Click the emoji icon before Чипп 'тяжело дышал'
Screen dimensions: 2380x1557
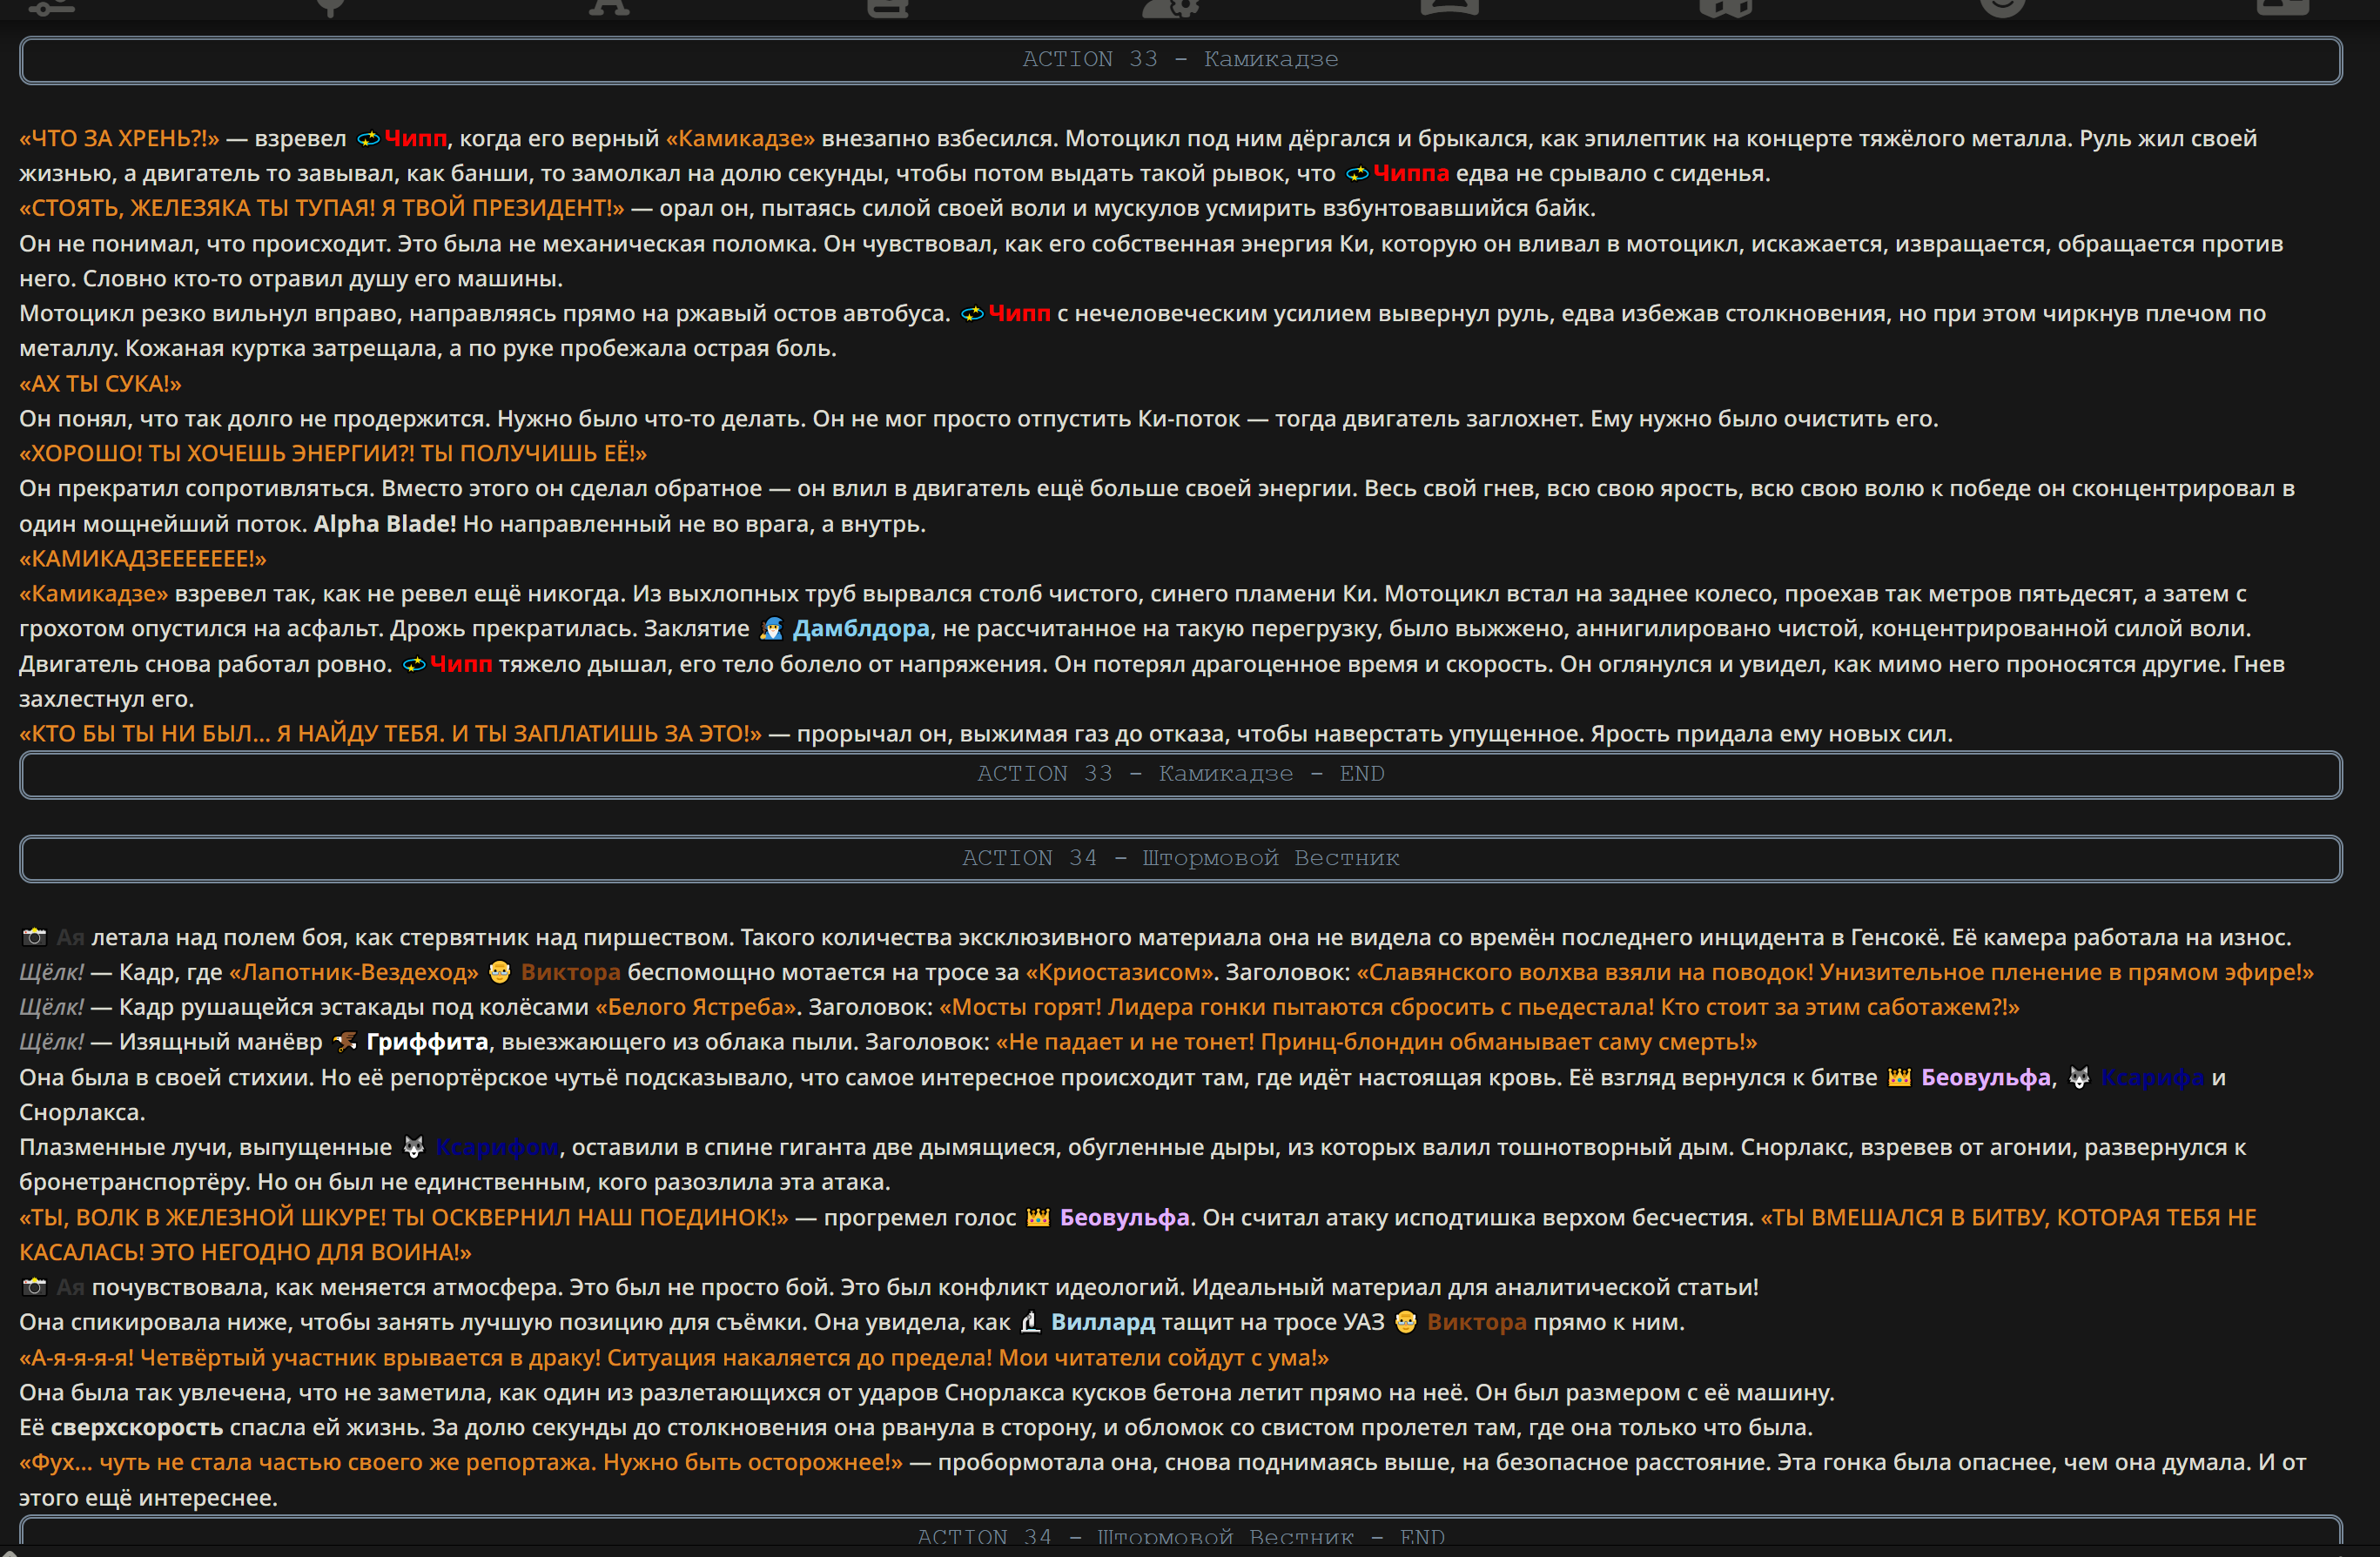[414, 665]
